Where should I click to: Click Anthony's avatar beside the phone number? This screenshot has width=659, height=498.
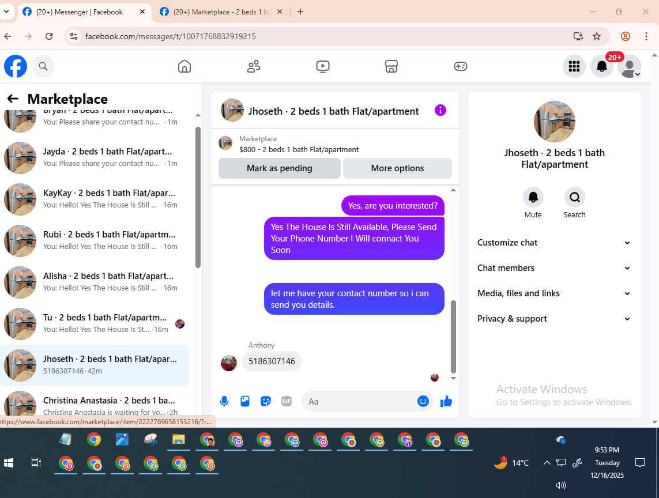click(229, 363)
